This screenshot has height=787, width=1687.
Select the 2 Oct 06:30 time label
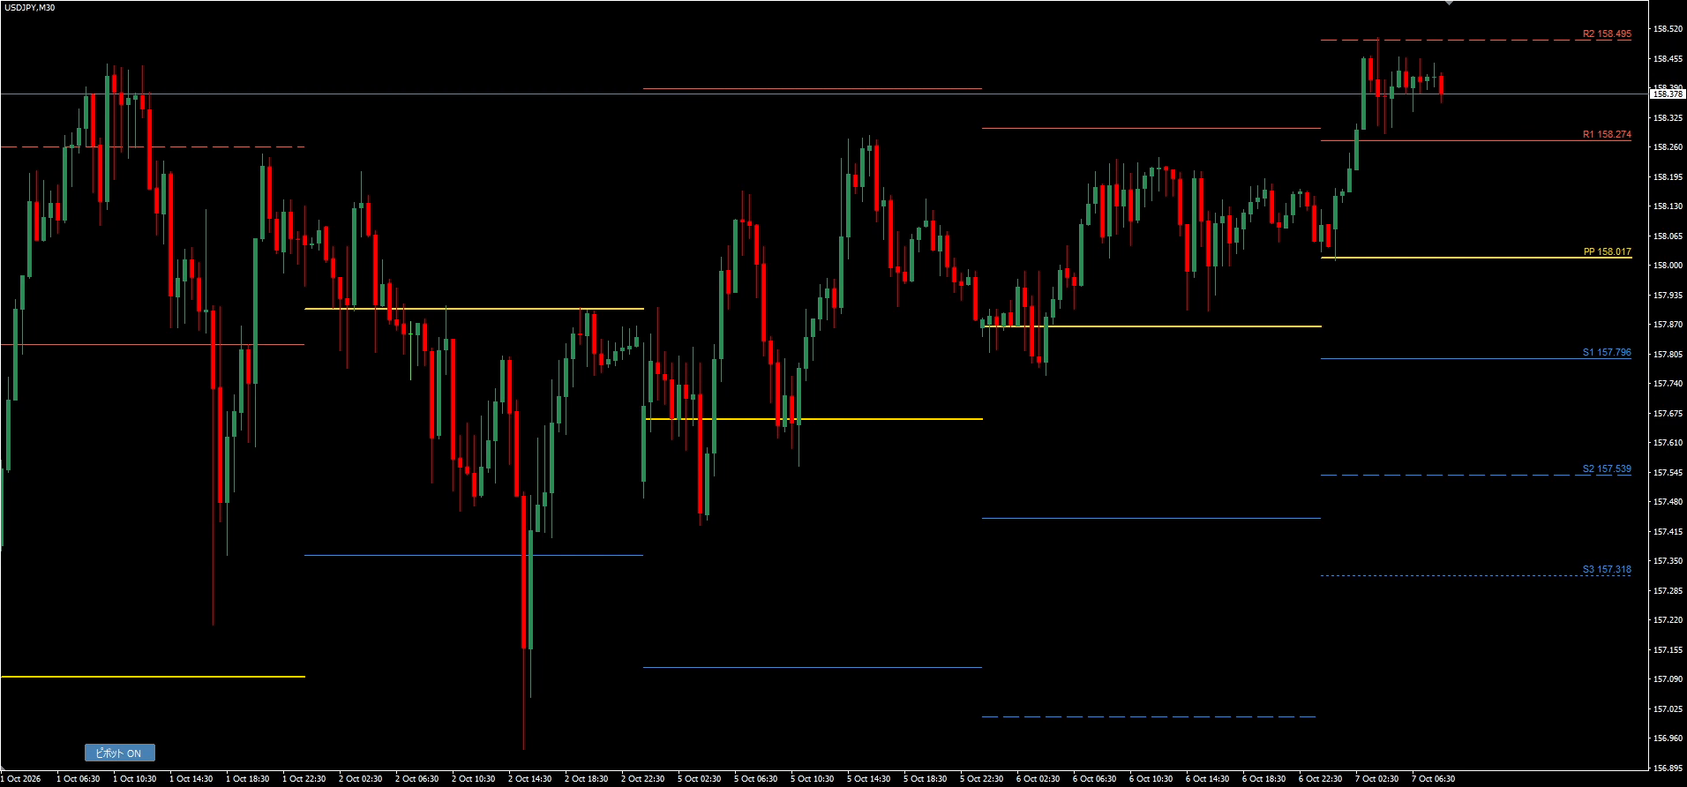(416, 779)
